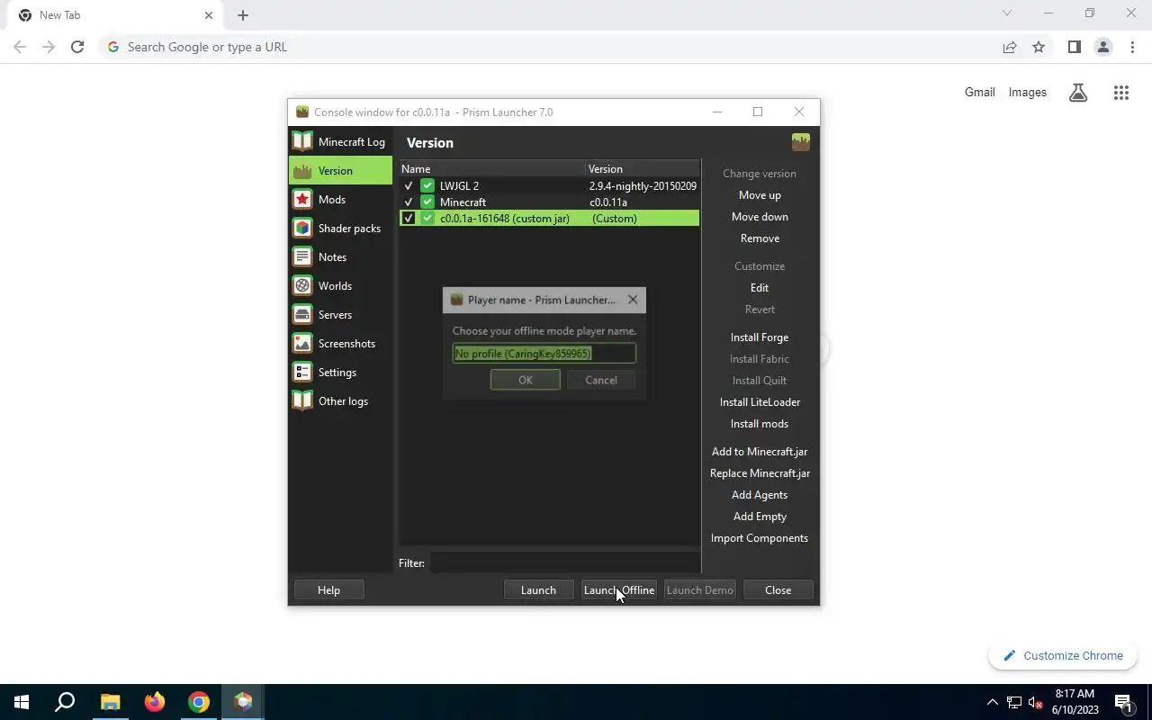
Task: Click the Launch Offline button
Action: point(619,590)
